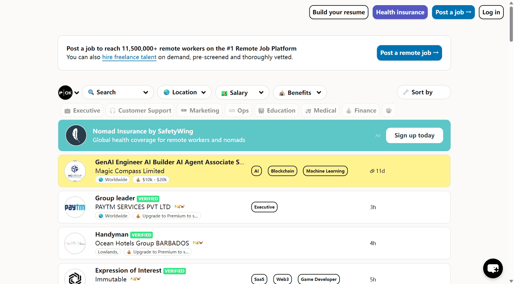Screen dimensions: 514x284
Task: Click the emoji icon after Finance tag
Action: pos(389,111)
